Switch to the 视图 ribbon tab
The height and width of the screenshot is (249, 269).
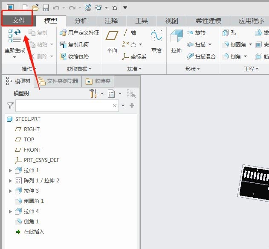(x=171, y=21)
